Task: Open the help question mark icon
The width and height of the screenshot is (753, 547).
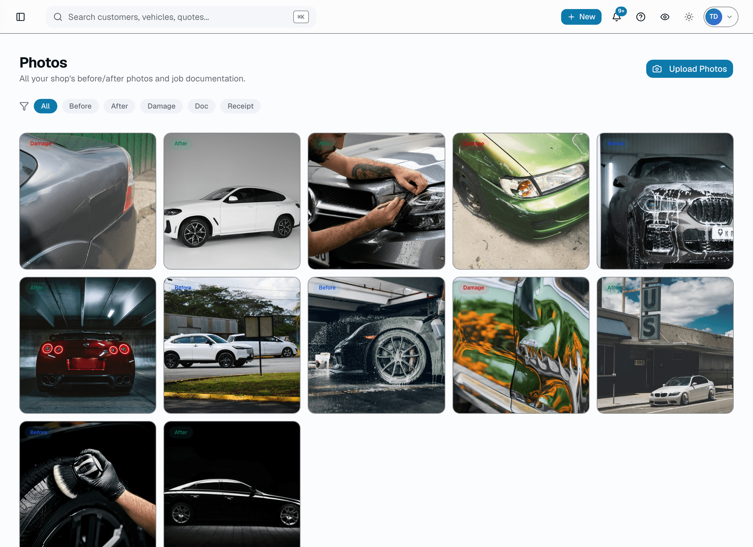Action: [641, 17]
